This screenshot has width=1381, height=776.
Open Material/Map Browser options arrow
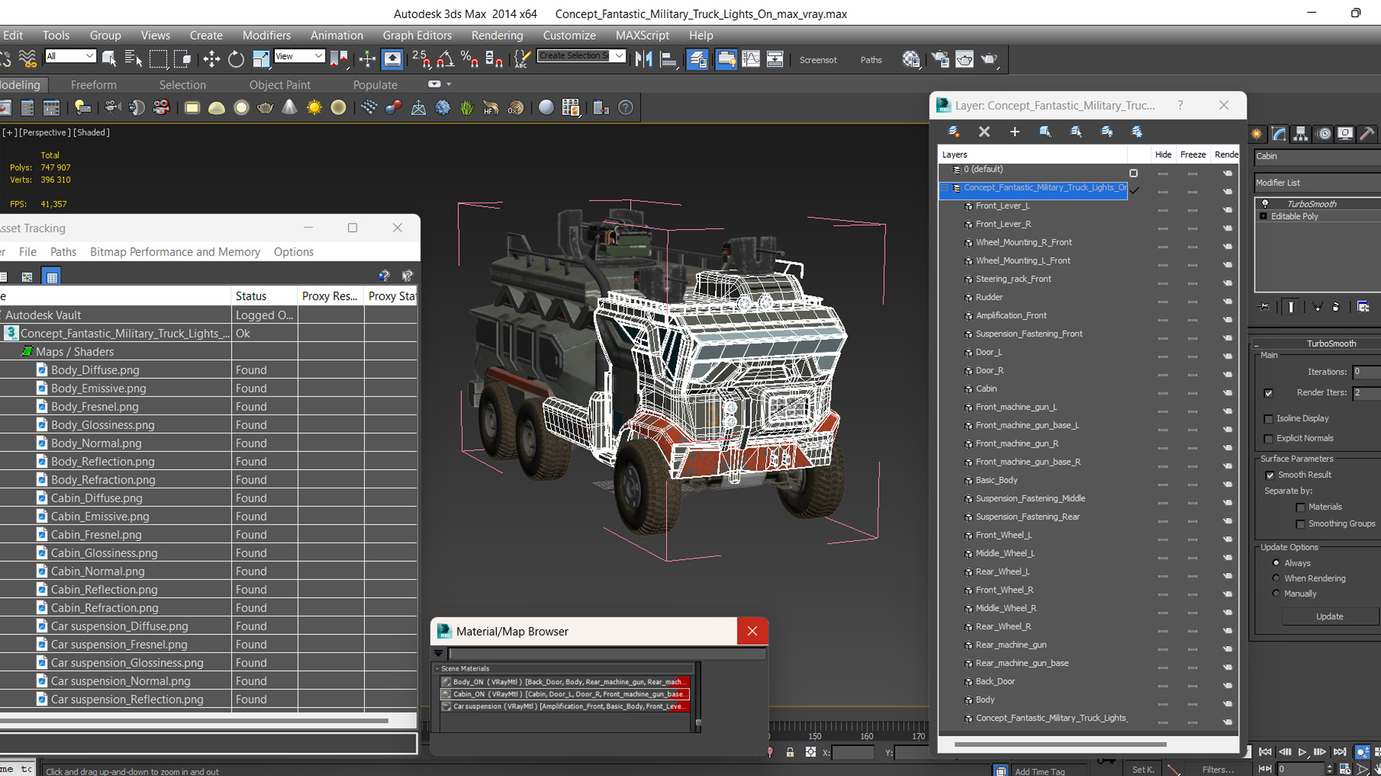pos(438,654)
